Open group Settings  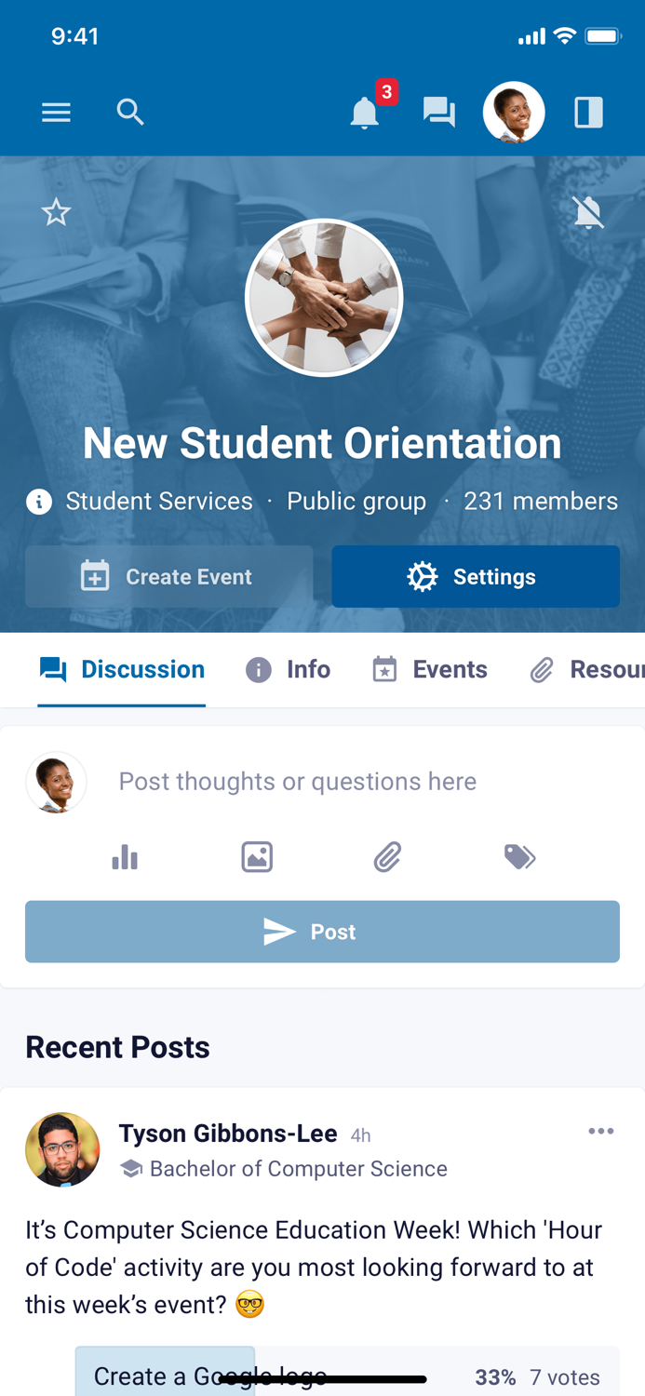coord(476,577)
